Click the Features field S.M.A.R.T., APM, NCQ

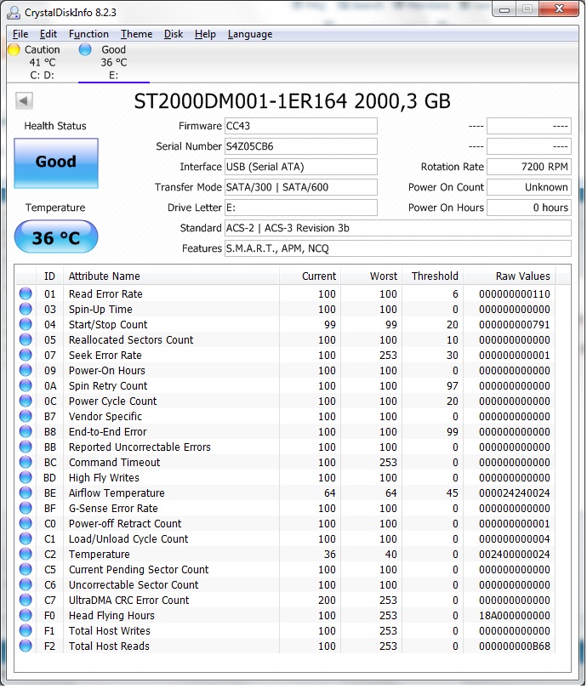pos(398,248)
